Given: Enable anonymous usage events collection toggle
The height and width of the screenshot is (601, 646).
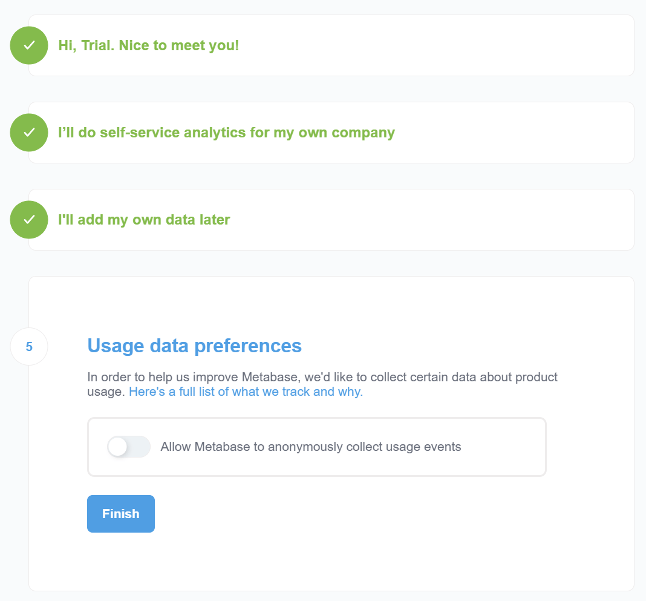Looking at the screenshot, I should [x=128, y=447].
